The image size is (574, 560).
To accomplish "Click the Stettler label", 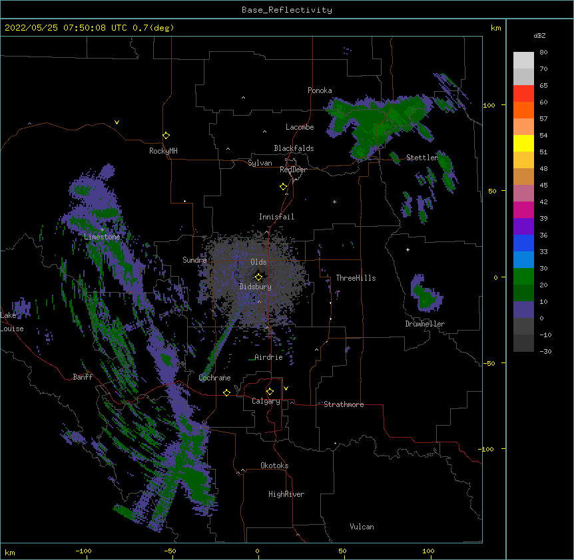I will point(422,158).
